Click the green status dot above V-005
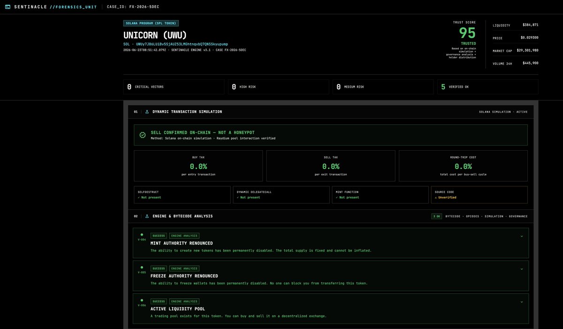Screen dimensions: 563x329 (x=142, y=268)
